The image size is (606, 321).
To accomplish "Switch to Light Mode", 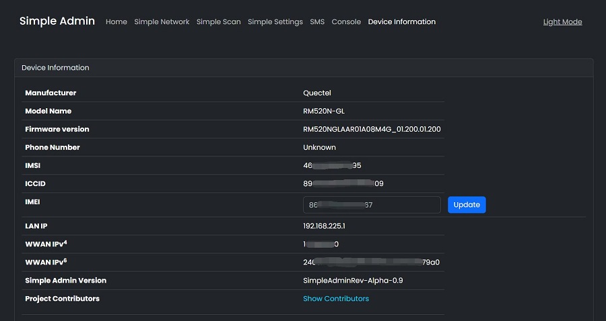I will [x=563, y=22].
